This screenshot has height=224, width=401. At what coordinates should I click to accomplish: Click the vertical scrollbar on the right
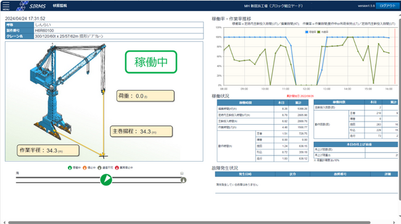pyautogui.click(x=400, y=110)
